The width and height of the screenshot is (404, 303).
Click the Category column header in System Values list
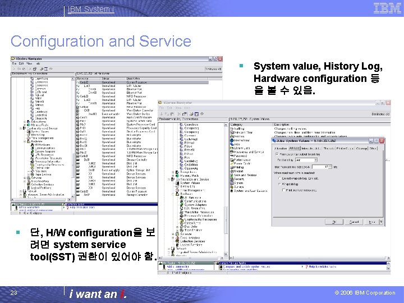coord(251,125)
